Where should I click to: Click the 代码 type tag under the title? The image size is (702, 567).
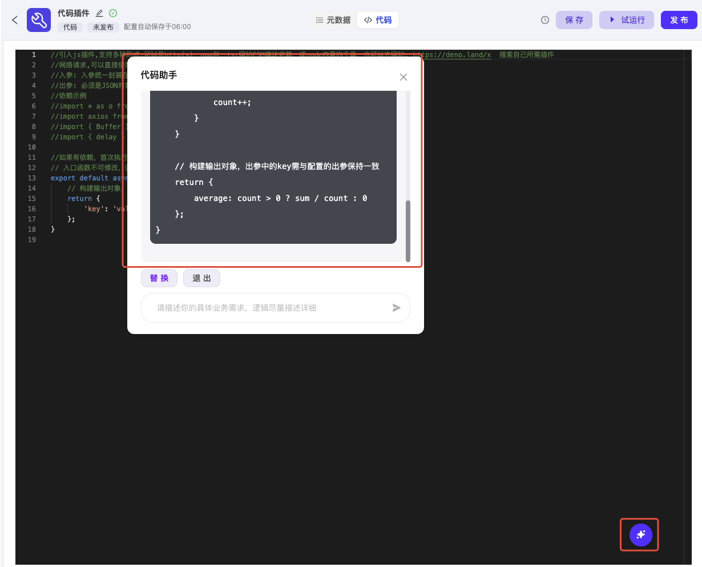click(x=70, y=27)
